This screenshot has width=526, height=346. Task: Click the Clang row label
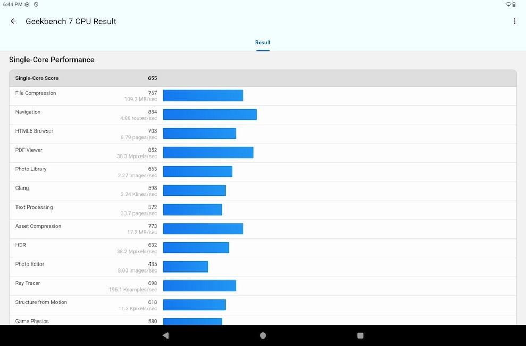(22, 188)
